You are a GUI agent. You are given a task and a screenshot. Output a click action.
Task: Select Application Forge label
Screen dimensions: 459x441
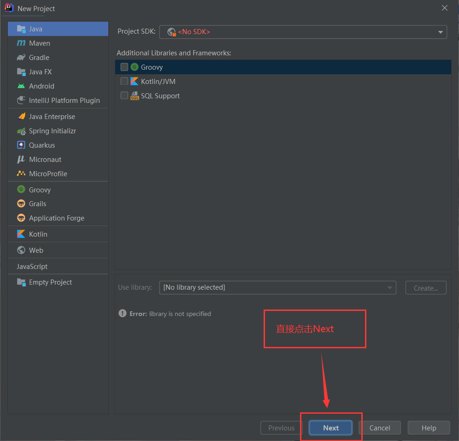click(x=57, y=218)
